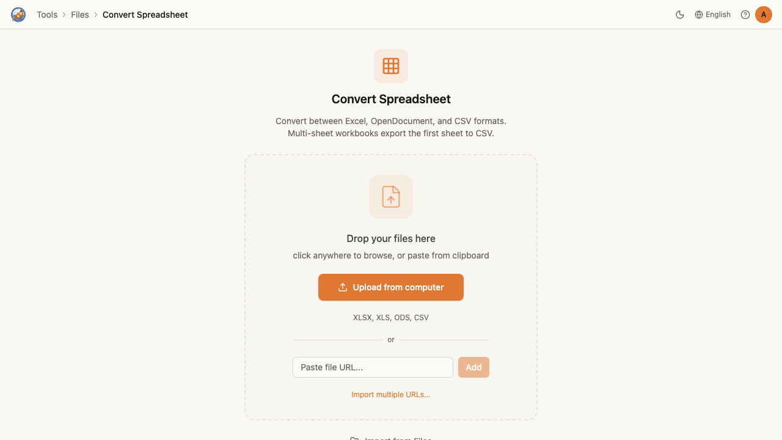Viewport: 782px width, 440px height.
Task: Click the file upload document icon
Action: click(391, 197)
